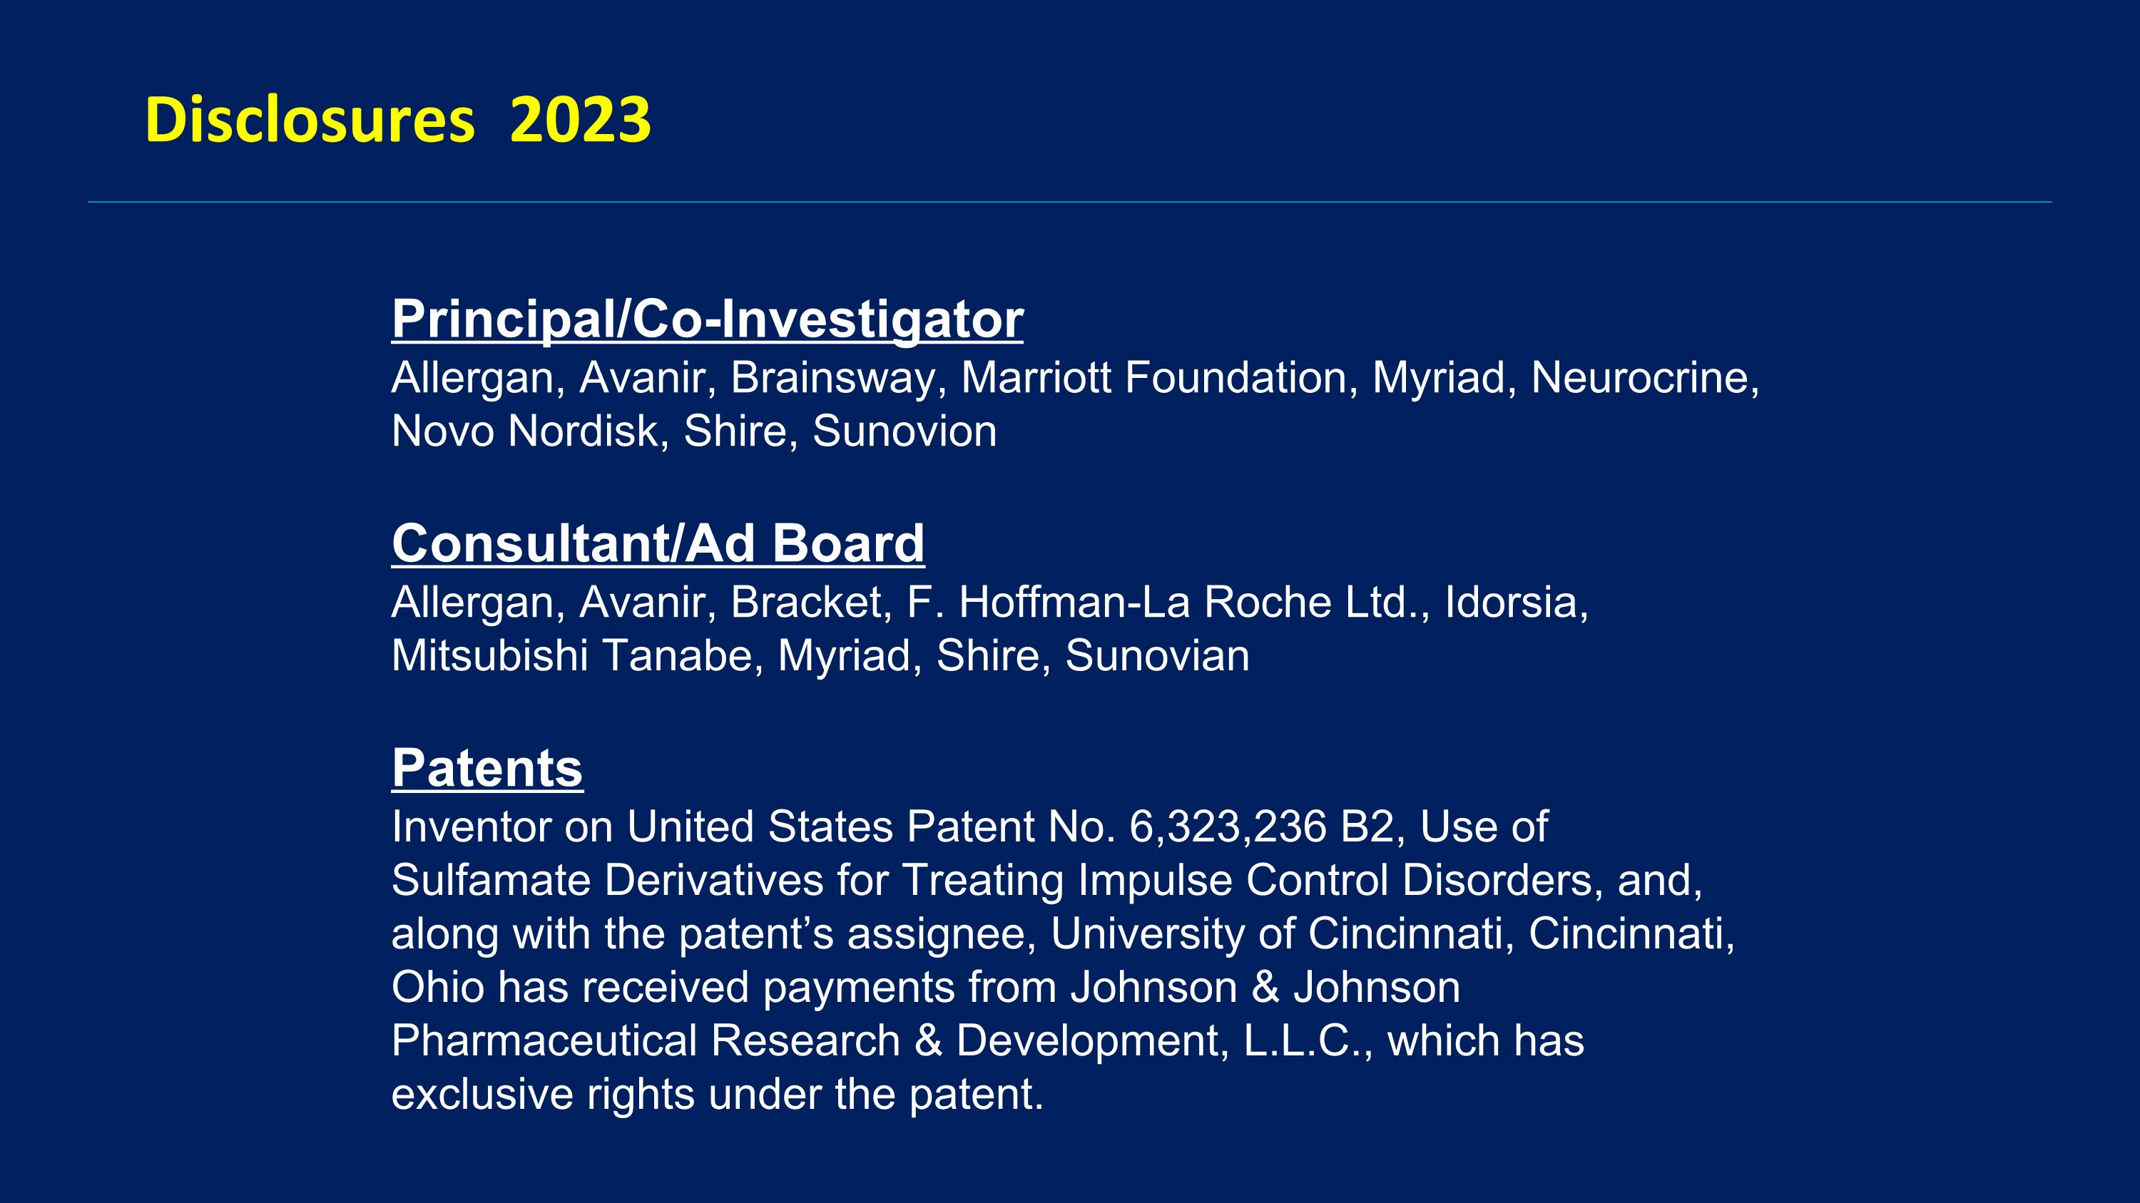Select the Patents heading
The width and height of the screenshot is (2140, 1203).
click(x=486, y=768)
